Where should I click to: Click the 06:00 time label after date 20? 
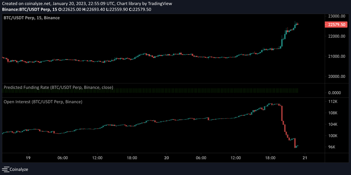click(x=201, y=157)
